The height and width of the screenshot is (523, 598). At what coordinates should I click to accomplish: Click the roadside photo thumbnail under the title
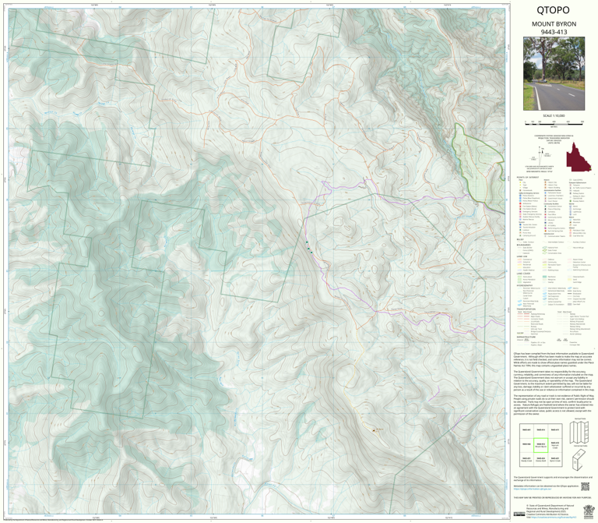[x=554, y=74]
